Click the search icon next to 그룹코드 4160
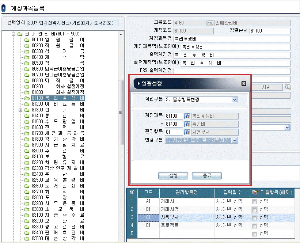The height and width of the screenshot is (243, 300). 210,23
